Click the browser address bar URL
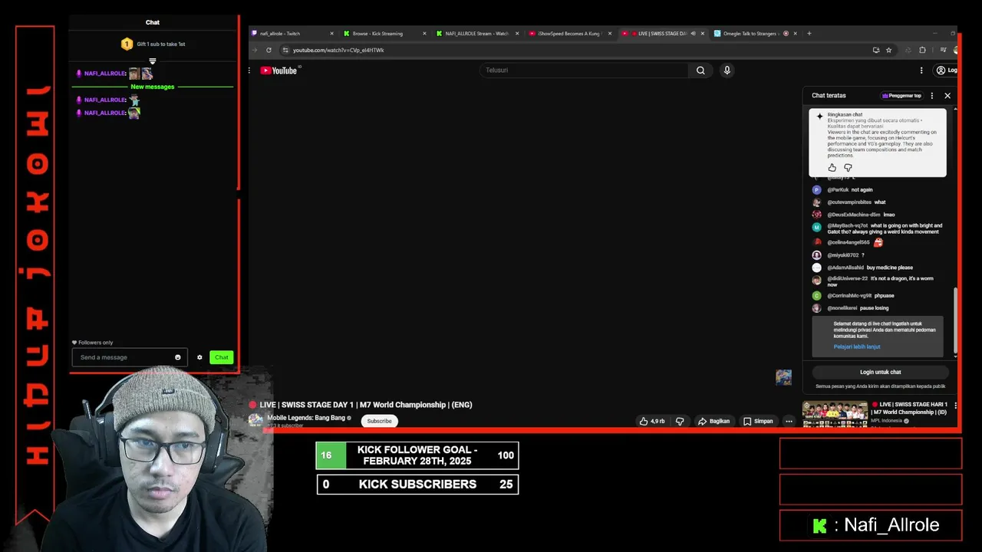Image resolution: width=982 pixels, height=552 pixels. (338, 50)
